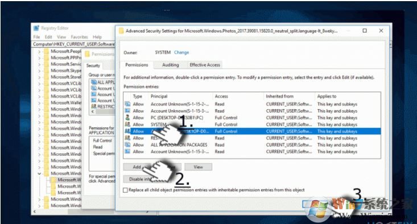
Task: Expand the Microsoft.Servic registry key
Action: click(x=39, y=64)
